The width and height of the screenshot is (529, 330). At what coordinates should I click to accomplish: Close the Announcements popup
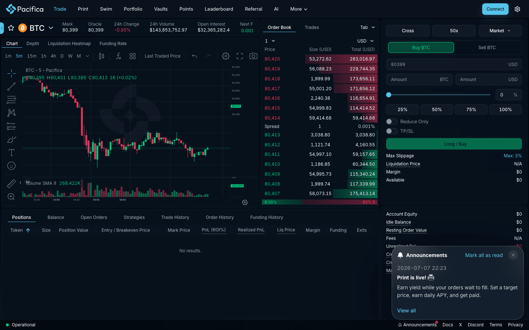513,255
